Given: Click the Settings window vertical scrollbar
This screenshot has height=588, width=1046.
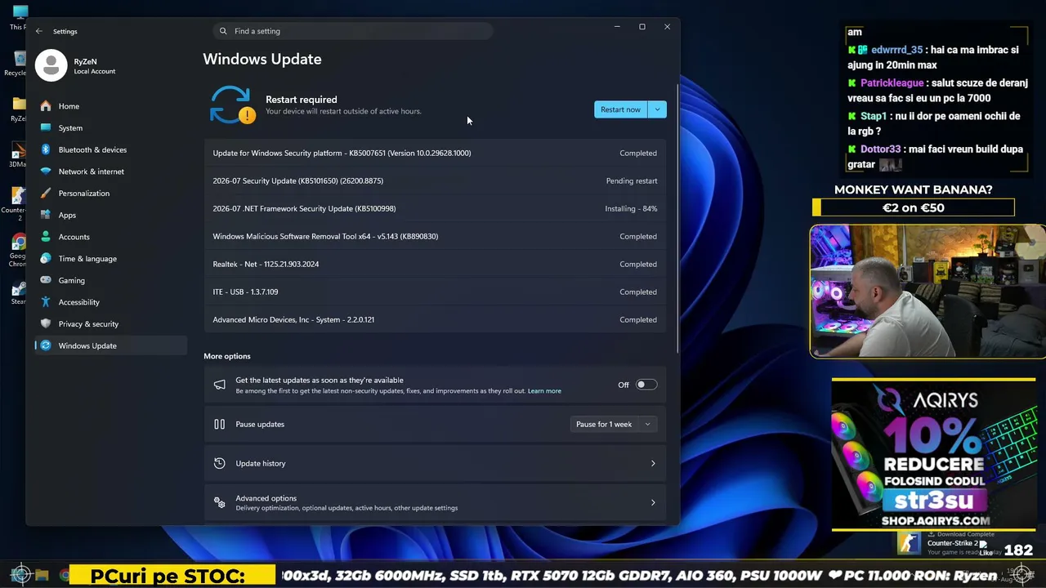Looking at the screenshot, I should 677,219.
